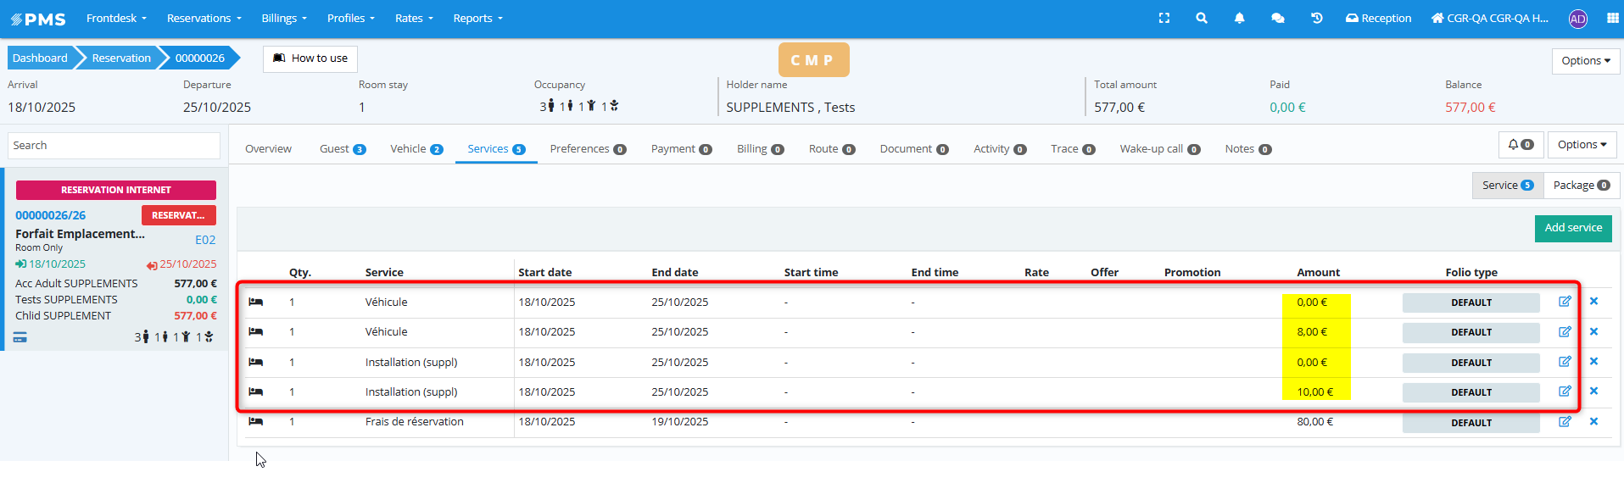This screenshot has width=1624, height=483.
Task: Open reservation link 00000026/26
Action: [51, 215]
